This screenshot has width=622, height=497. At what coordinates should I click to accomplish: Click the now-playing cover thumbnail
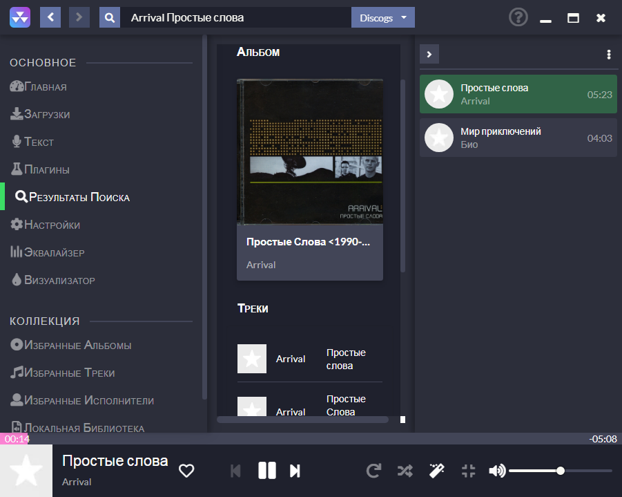point(26,470)
